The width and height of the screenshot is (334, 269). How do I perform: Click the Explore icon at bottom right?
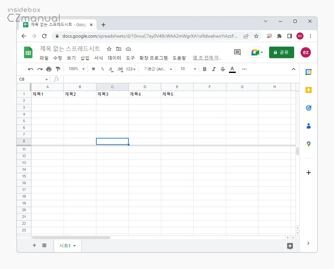(x=290, y=246)
